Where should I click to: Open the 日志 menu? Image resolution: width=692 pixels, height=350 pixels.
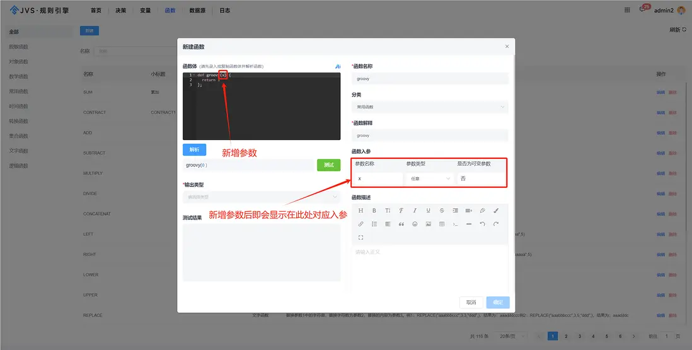coord(224,11)
